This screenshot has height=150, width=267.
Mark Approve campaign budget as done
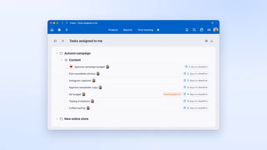66,67
